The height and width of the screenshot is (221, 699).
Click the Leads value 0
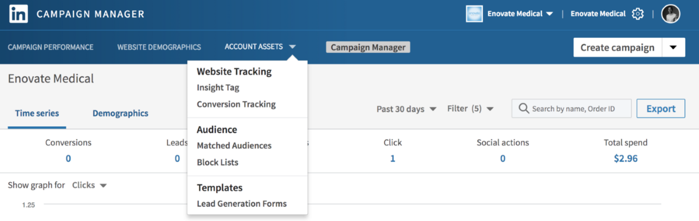pyautogui.click(x=177, y=158)
